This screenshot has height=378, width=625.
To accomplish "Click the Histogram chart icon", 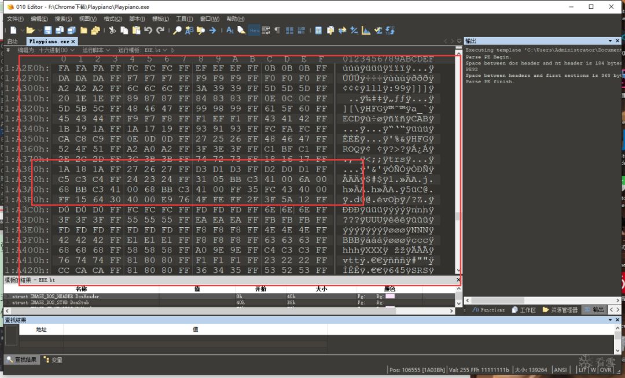I will [366, 30].
